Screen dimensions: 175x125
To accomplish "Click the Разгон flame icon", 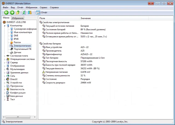I will pyautogui.click(x=11, y=42).
